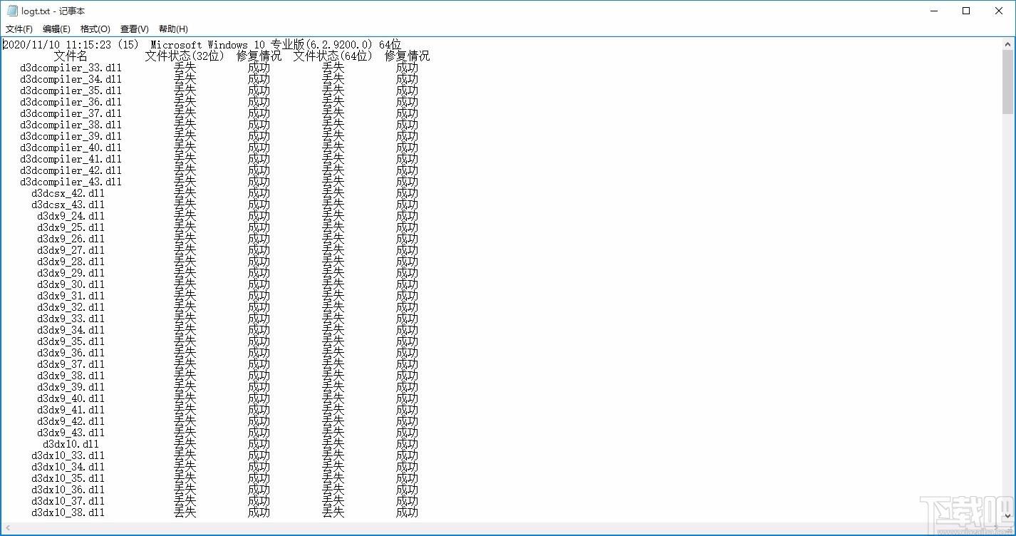Click d3dx10.dll file name

coord(71,444)
